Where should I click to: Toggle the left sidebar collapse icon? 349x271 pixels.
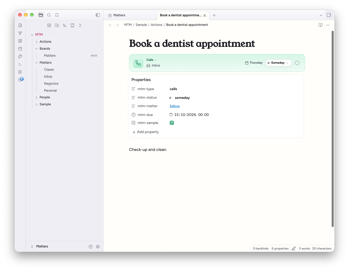point(98,15)
